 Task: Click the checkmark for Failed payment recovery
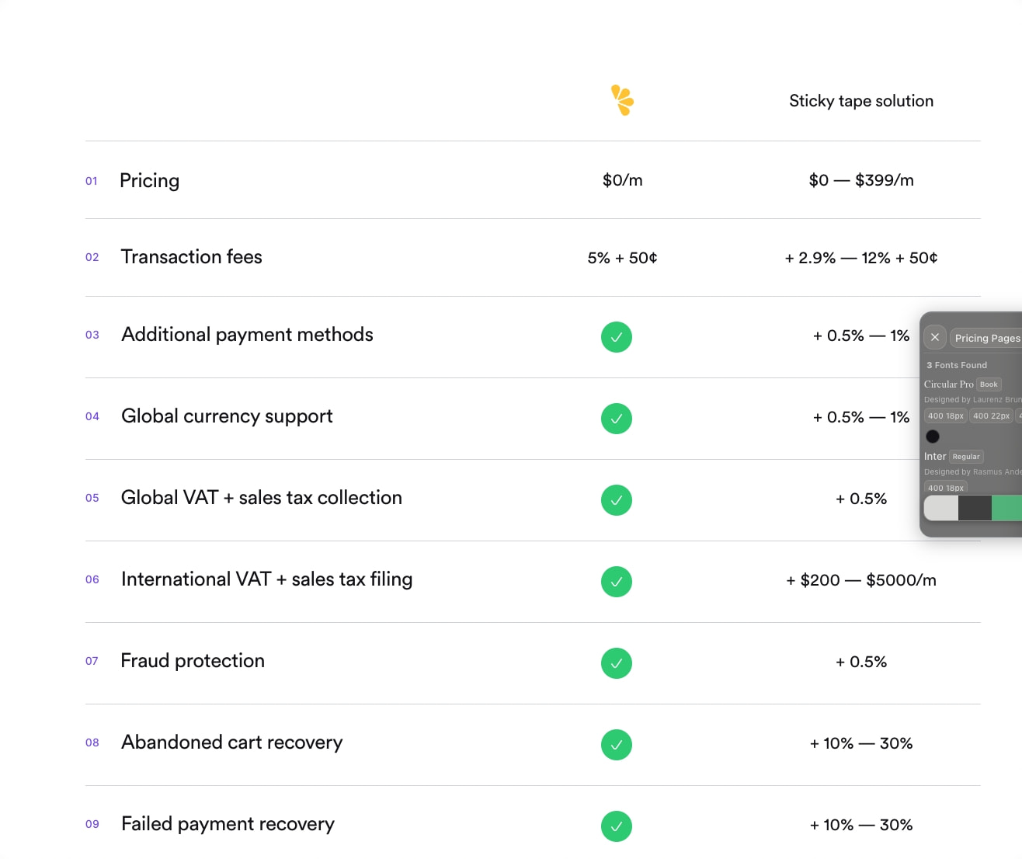click(x=617, y=826)
